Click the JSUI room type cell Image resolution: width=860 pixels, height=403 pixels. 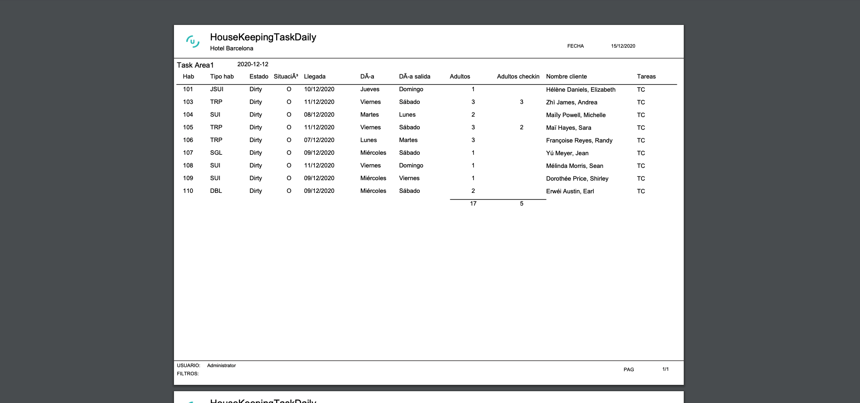point(217,89)
